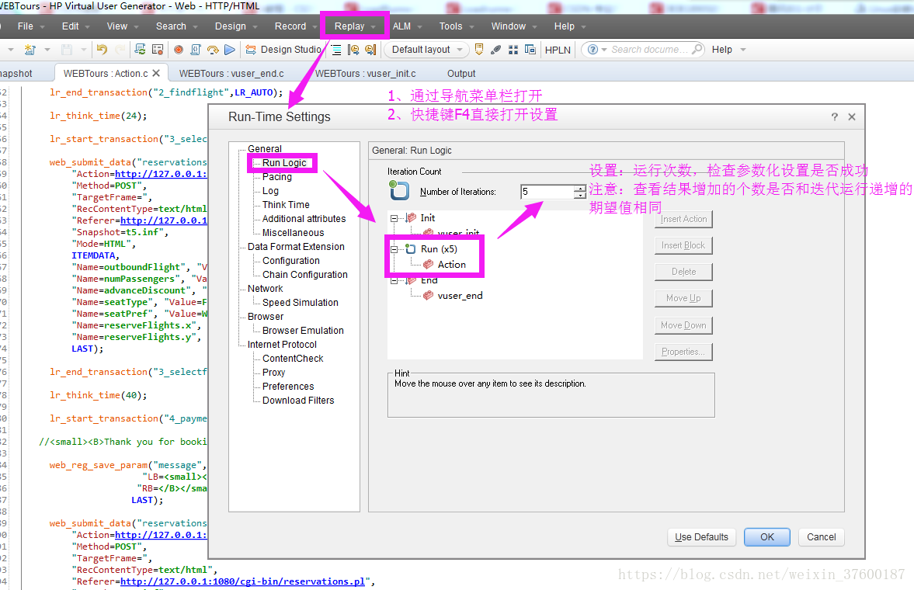Click the Properties... button
The height and width of the screenshot is (590, 914).
pyautogui.click(x=683, y=352)
